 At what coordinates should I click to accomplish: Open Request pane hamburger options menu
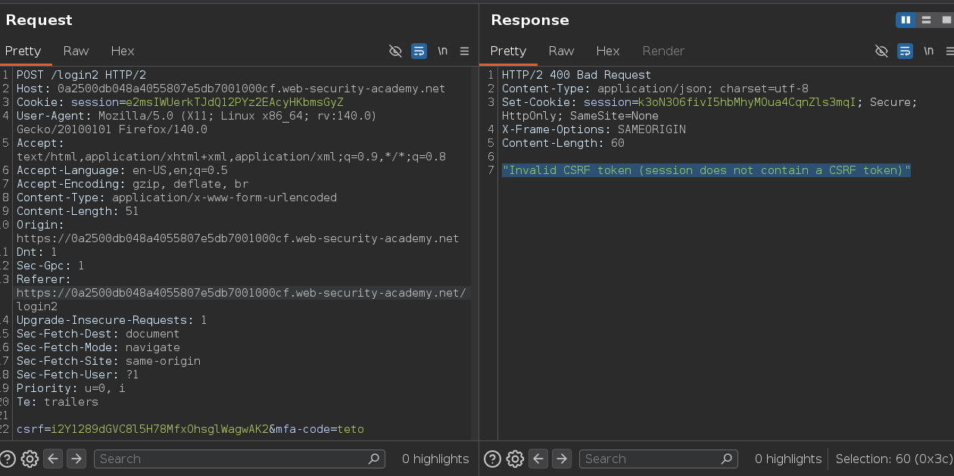(x=465, y=51)
